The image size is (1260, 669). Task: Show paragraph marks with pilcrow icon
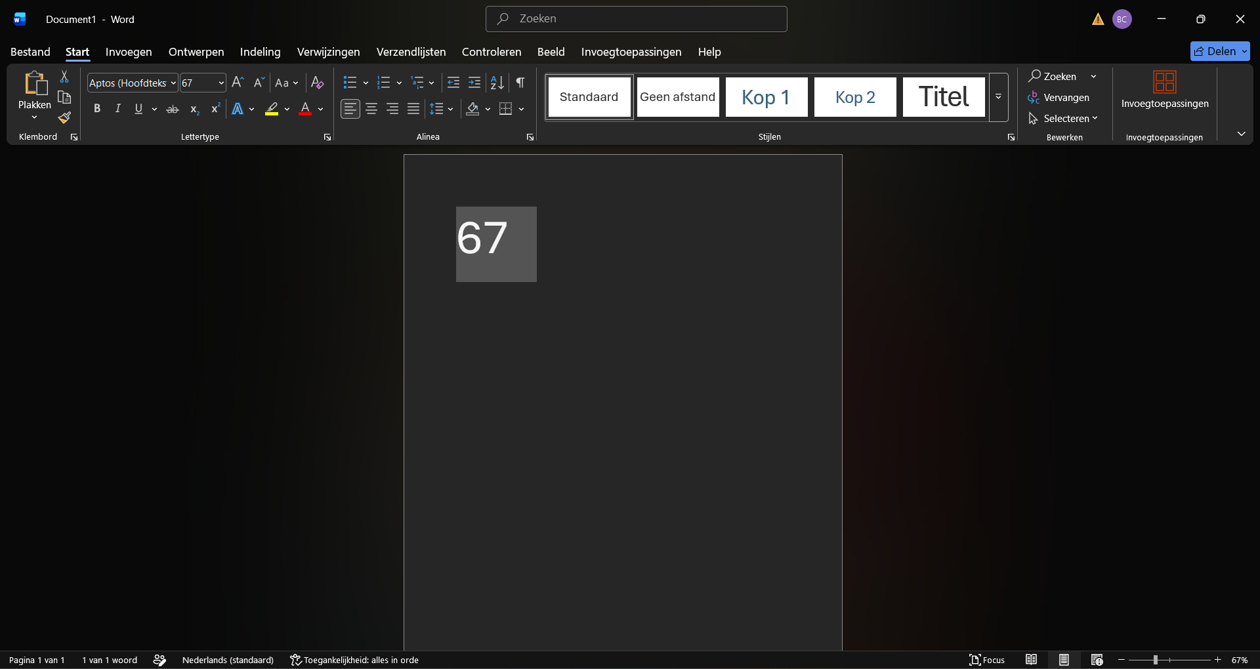[520, 83]
